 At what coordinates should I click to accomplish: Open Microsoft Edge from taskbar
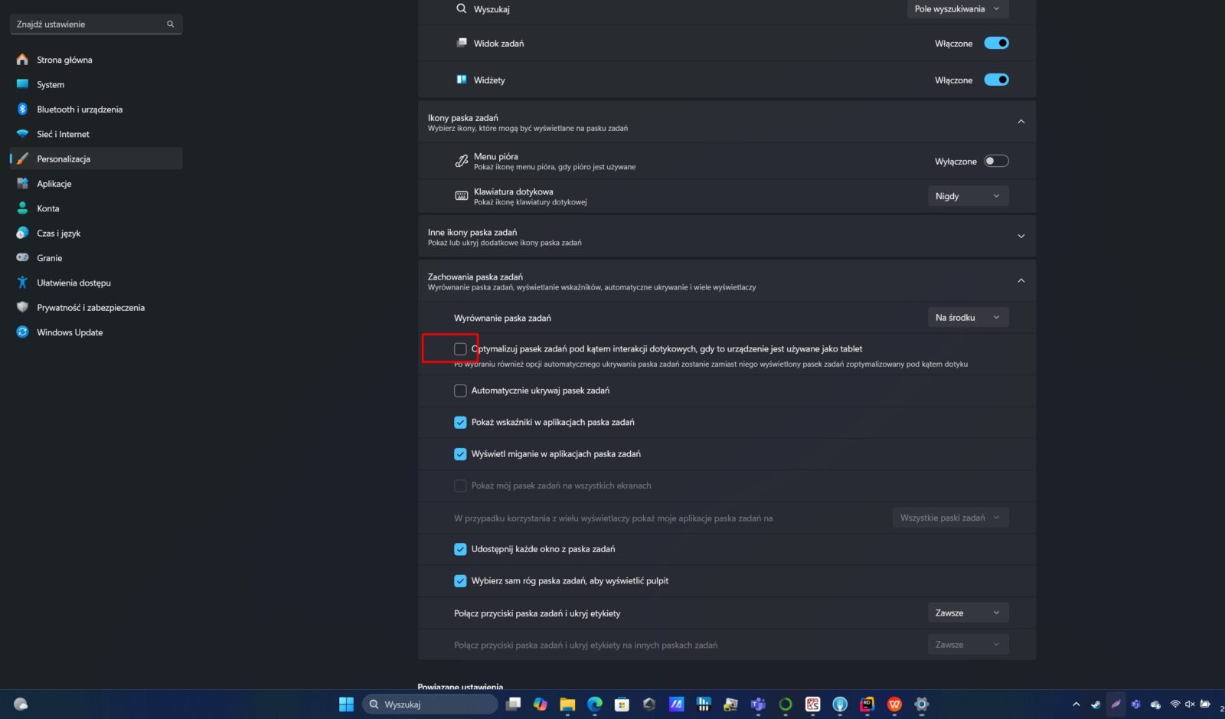[x=594, y=704]
